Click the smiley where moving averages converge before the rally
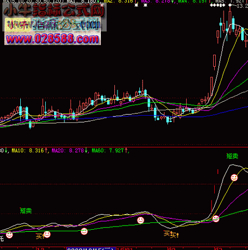This screenshot has height=250, width=248. 216,219
